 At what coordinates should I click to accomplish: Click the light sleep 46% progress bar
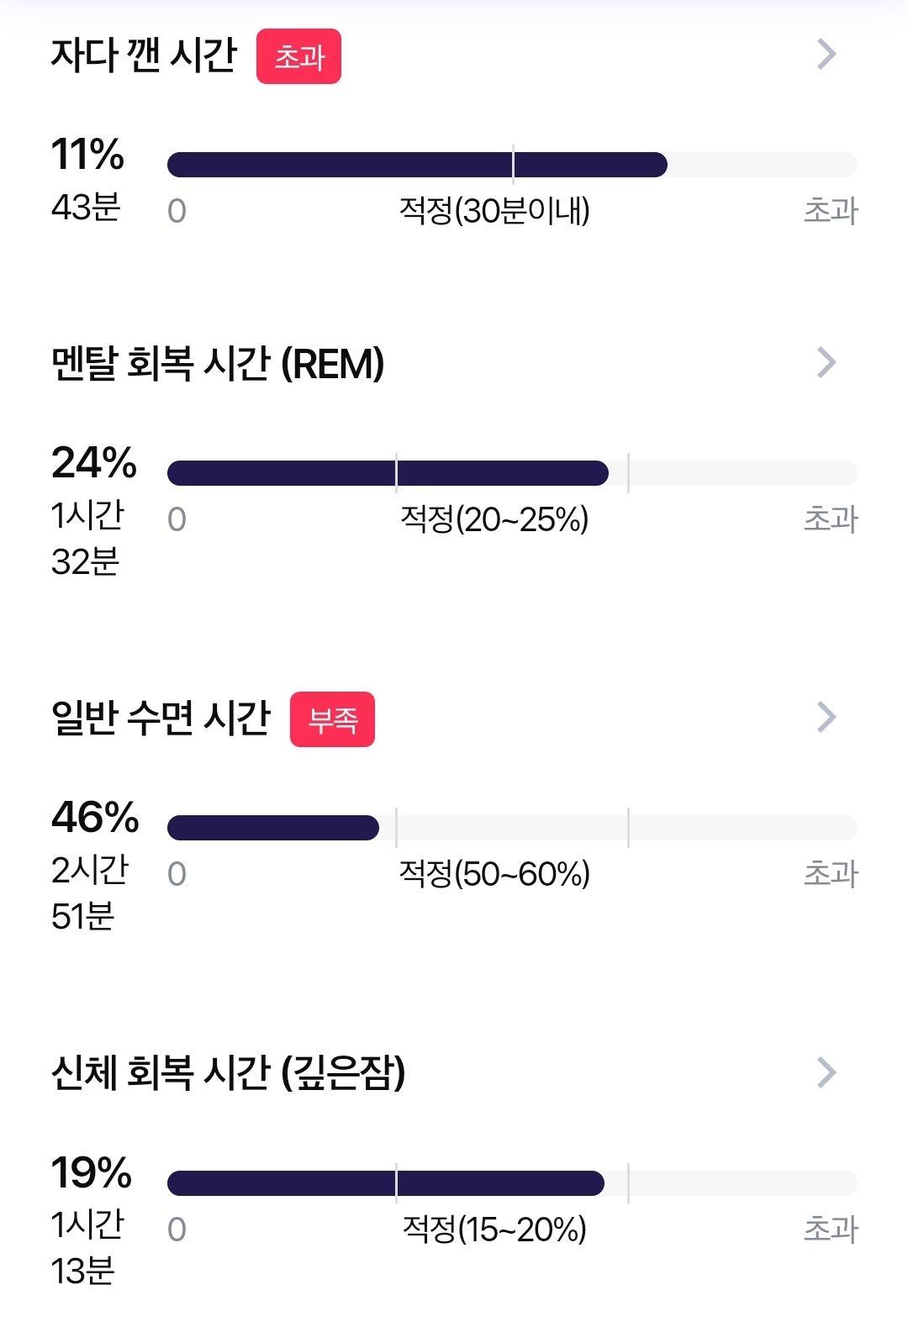512,828
